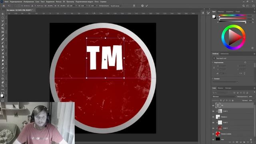Hide the red ellipse shape layer
This screenshot has height=144, width=256.
click(x=213, y=134)
